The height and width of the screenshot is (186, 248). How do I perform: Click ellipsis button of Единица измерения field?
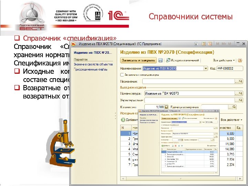click(230, 107)
